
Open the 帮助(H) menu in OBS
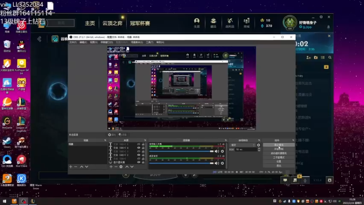[160, 42]
